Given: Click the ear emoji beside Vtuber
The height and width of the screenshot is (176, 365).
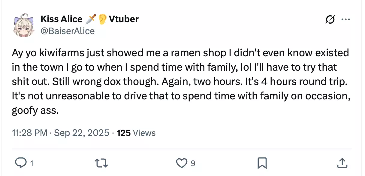Looking at the screenshot, I should point(102,19).
